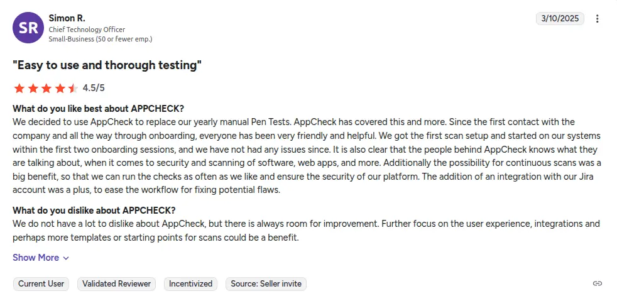Image resolution: width=617 pixels, height=301 pixels.
Task: Click the SR reviewer avatar
Action: coord(28,28)
